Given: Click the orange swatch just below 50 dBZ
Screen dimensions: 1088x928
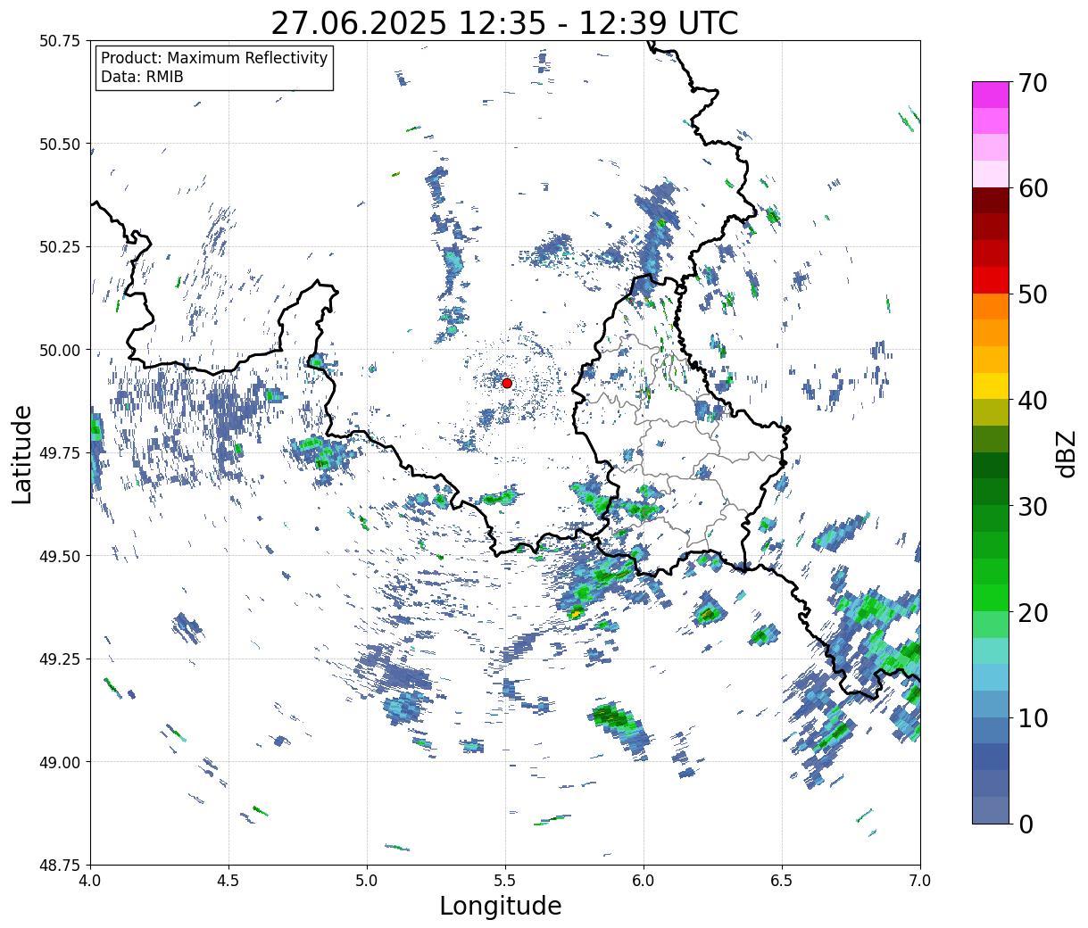Looking at the screenshot, I should click(991, 307).
